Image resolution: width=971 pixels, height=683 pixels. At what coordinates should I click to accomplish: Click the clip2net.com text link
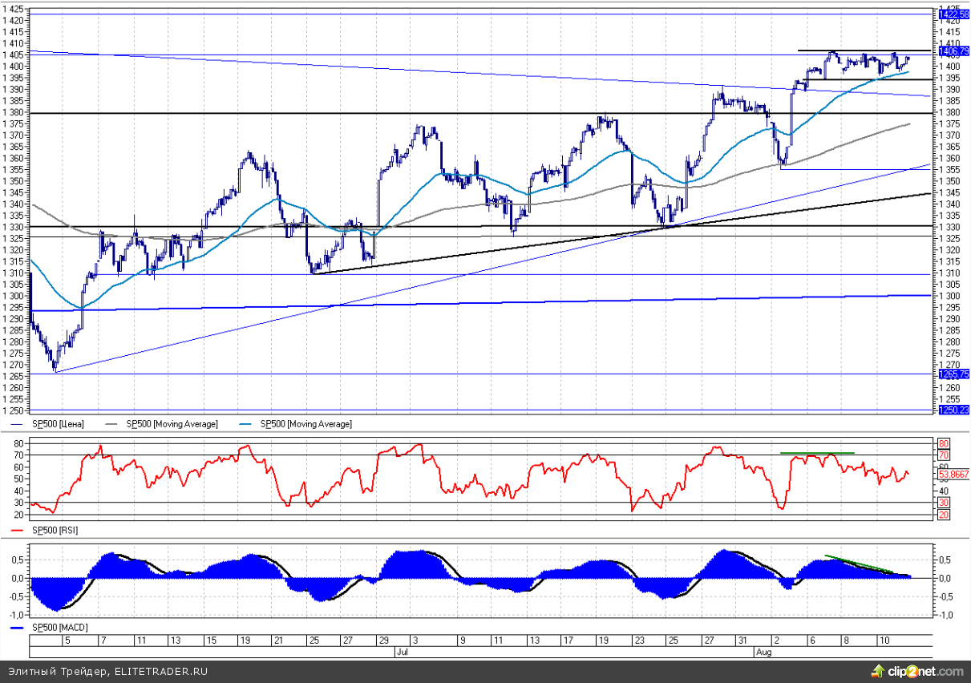(x=925, y=671)
